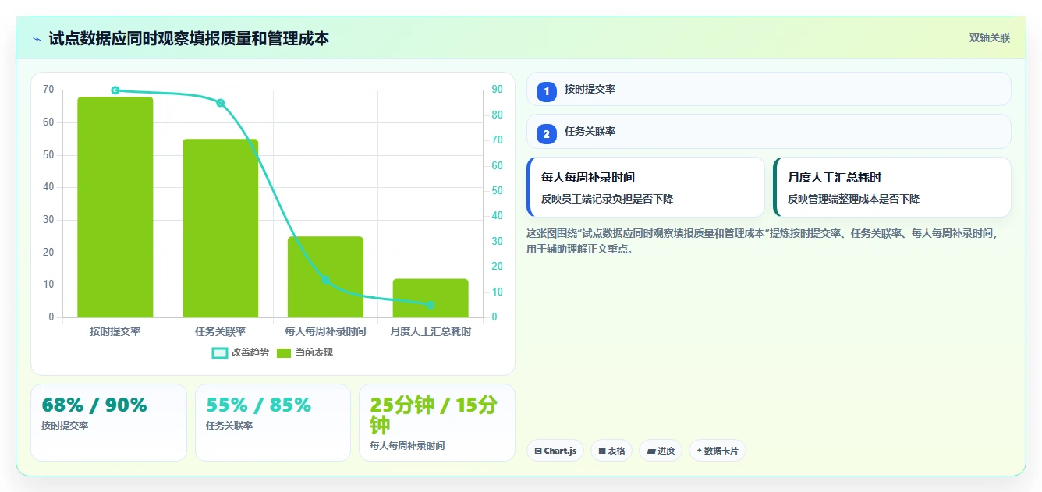Click the Chart.js tag chip
1042x492 pixels.
tap(555, 451)
